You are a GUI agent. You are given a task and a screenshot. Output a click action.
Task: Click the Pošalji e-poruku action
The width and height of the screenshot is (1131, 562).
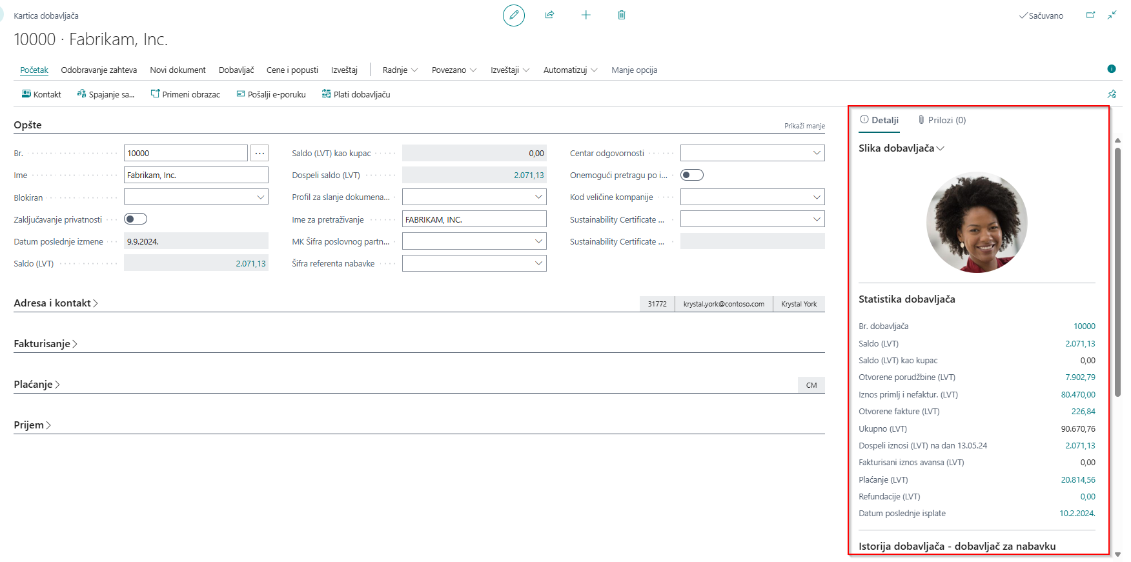[271, 94]
